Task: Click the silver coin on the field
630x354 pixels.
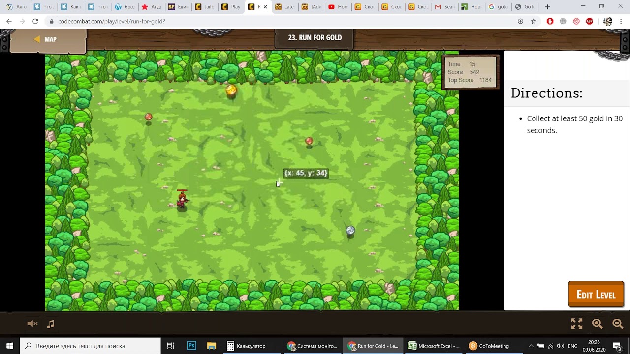Action: (350, 230)
